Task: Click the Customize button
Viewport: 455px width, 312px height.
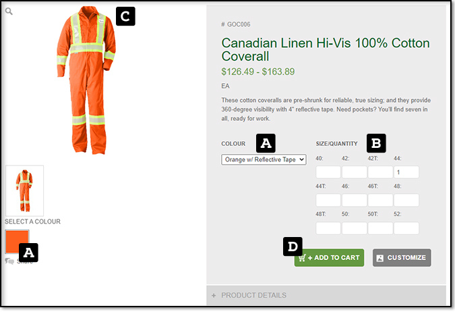Action: pos(402,257)
